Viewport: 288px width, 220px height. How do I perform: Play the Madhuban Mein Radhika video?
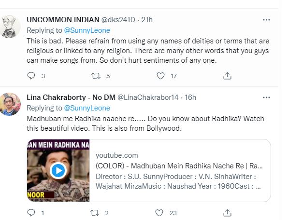click(x=58, y=171)
